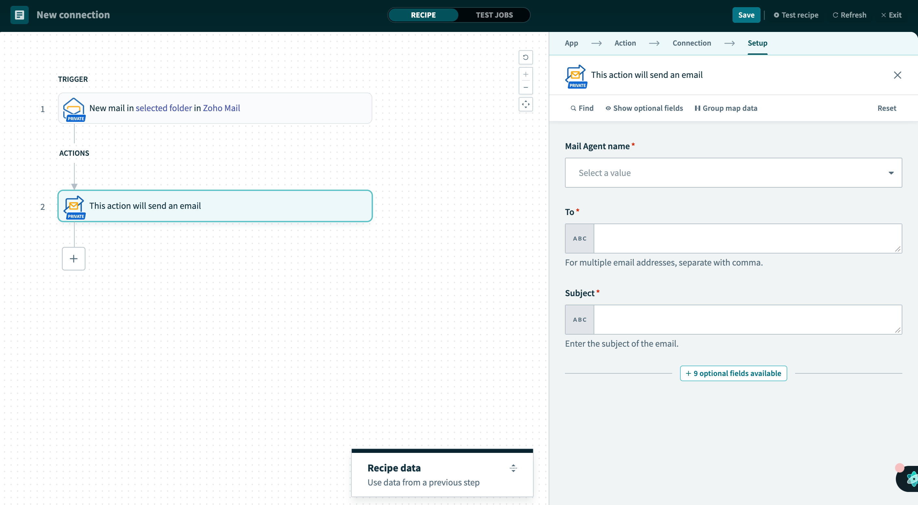Image resolution: width=918 pixels, height=505 pixels.
Task: Zoom out the canvas with minus icon
Action: (x=525, y=88)
